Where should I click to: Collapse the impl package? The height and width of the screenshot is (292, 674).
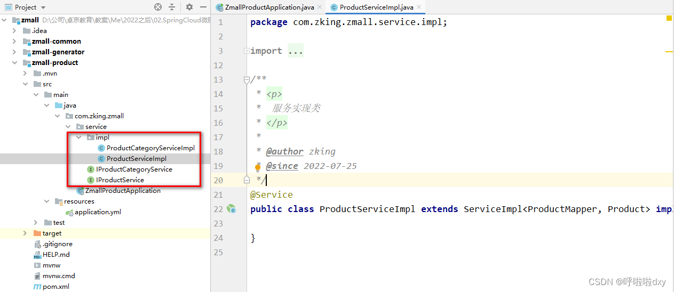click(x=78, y=137)
